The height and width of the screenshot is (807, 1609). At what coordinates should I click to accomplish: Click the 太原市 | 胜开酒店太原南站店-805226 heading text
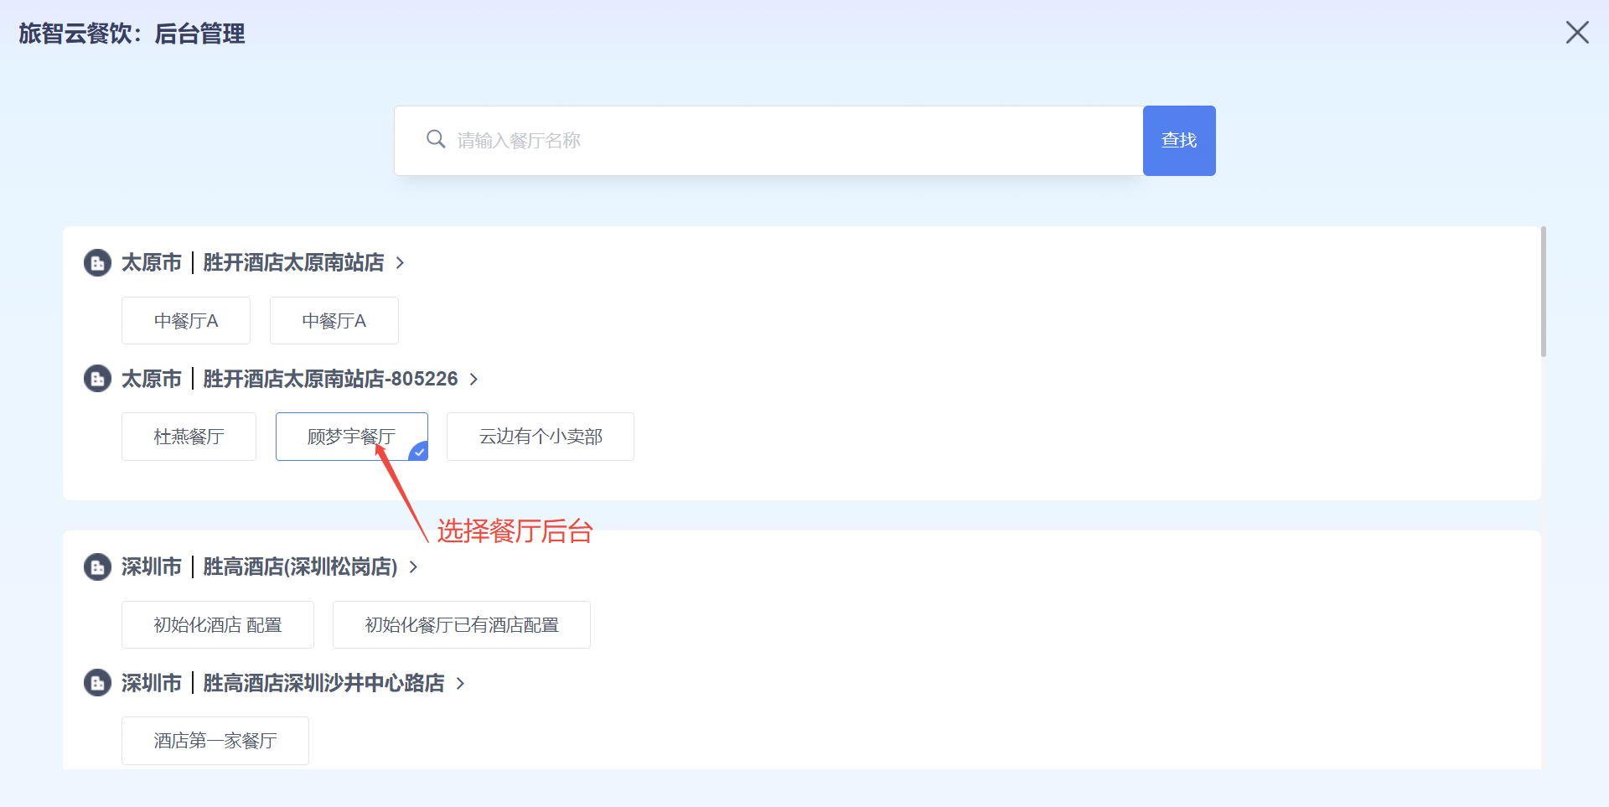[289, 379]
